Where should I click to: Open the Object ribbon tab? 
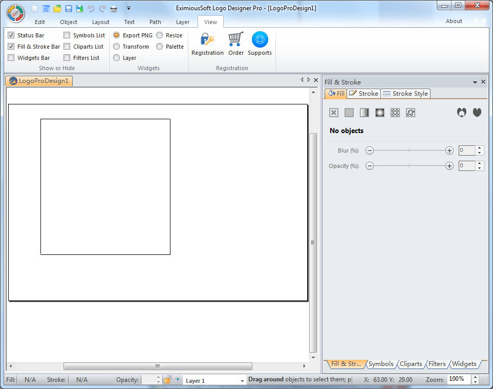[x=69, y=22]
